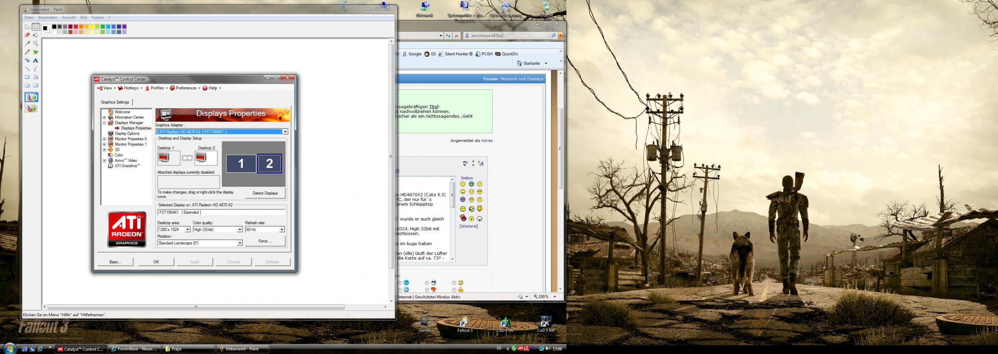Click display 2 in the arrangement preview
998x354 pixels.
[269, 163]
